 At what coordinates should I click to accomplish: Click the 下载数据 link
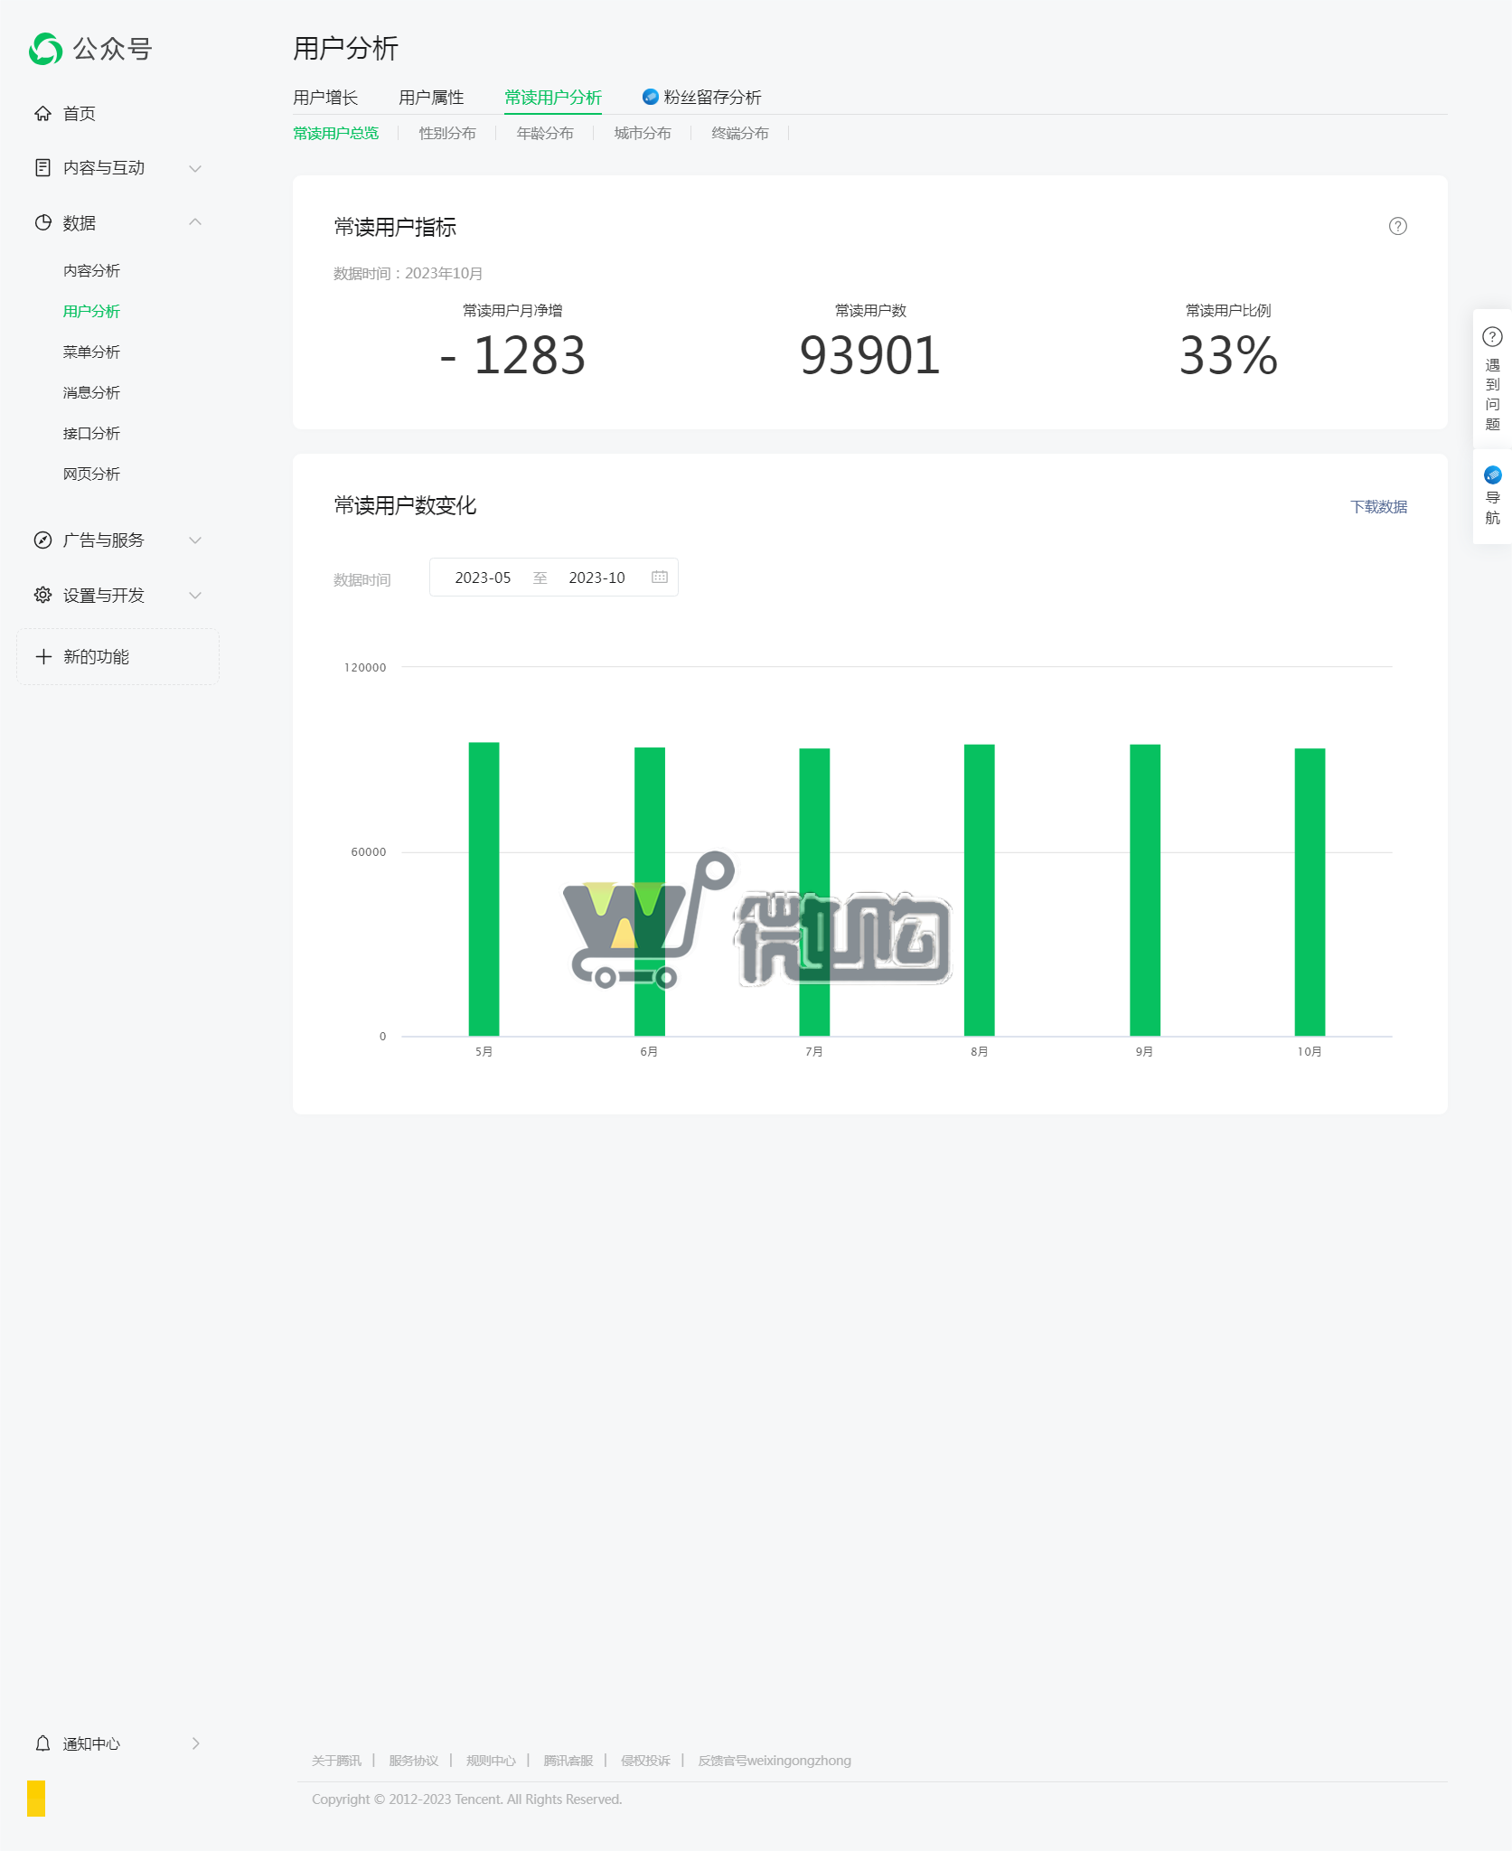1378,507
